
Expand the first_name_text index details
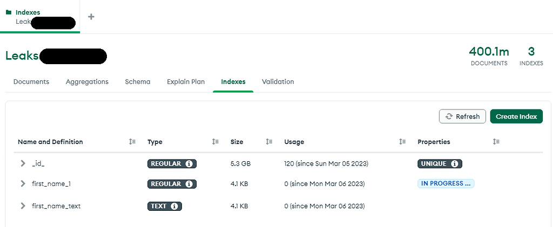(23, 206)
